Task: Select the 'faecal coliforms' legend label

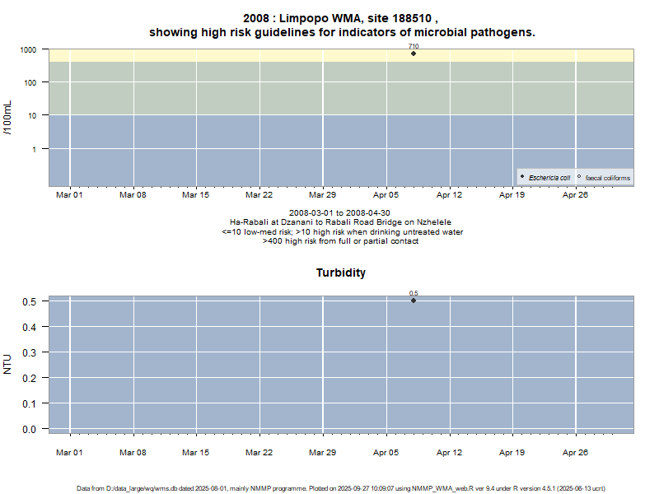Action: tap(607, 178)
